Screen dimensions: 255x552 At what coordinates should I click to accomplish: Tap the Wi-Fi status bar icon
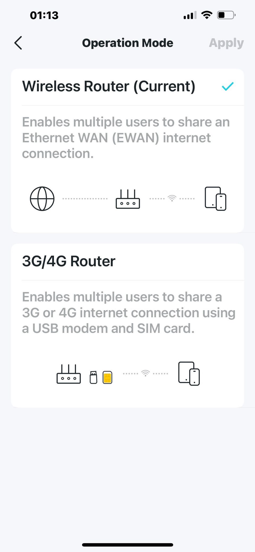click(207, 15)
